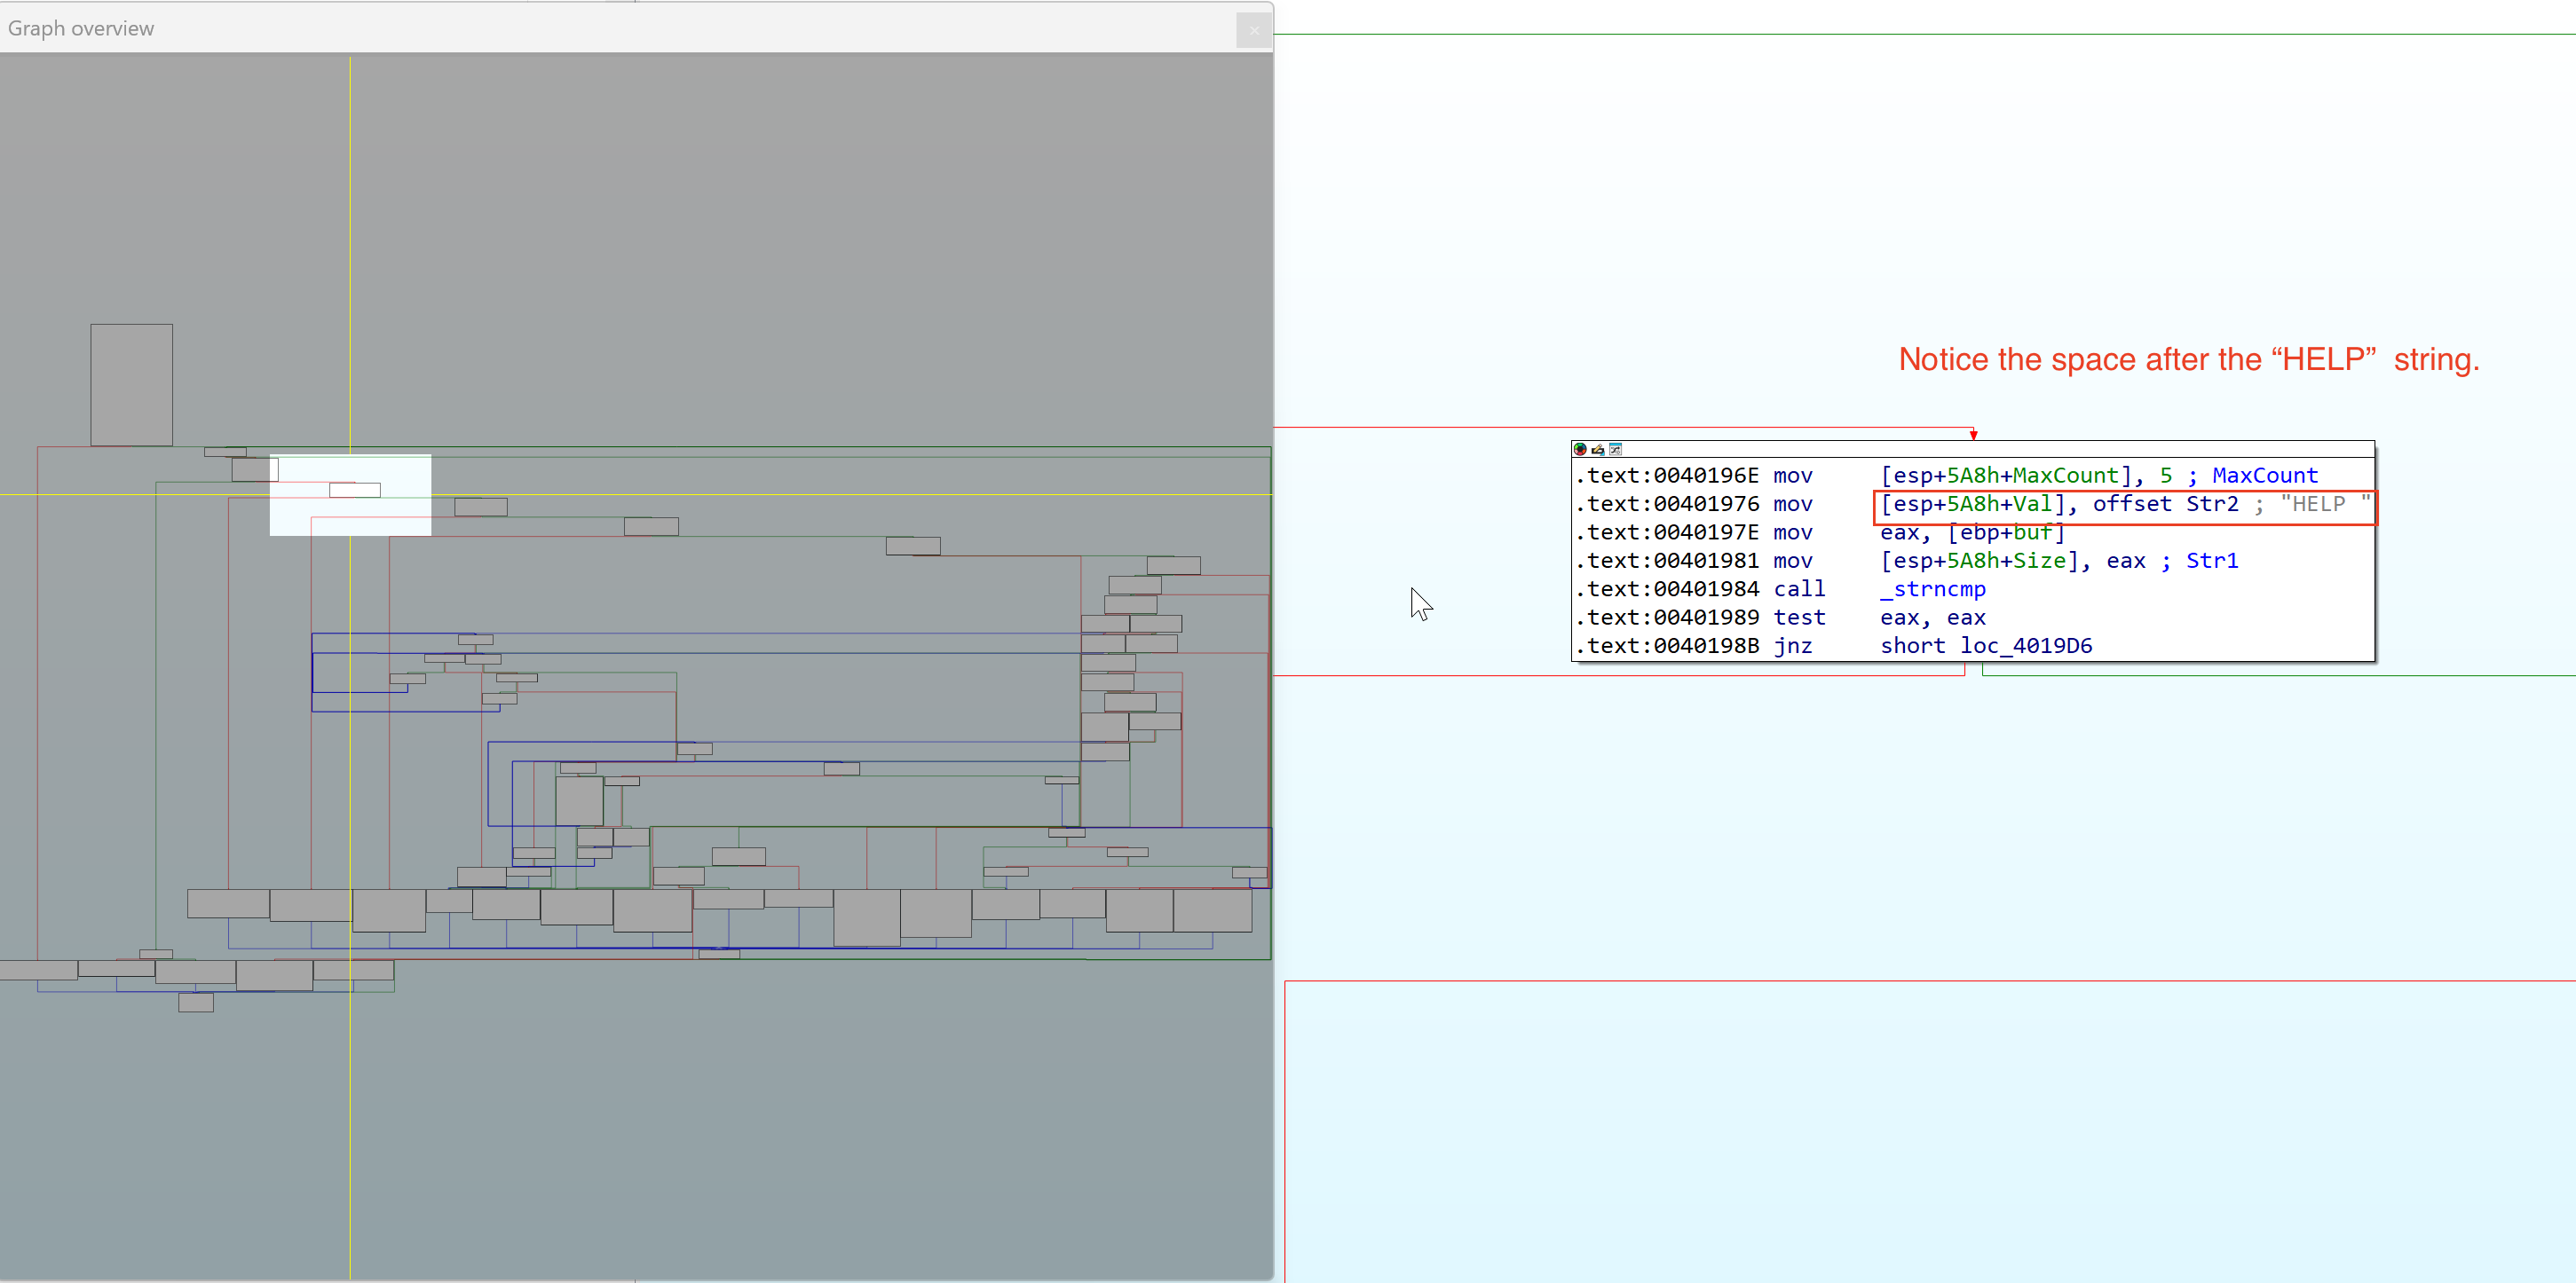Click the offset Str2 operand

[2165, 505]
